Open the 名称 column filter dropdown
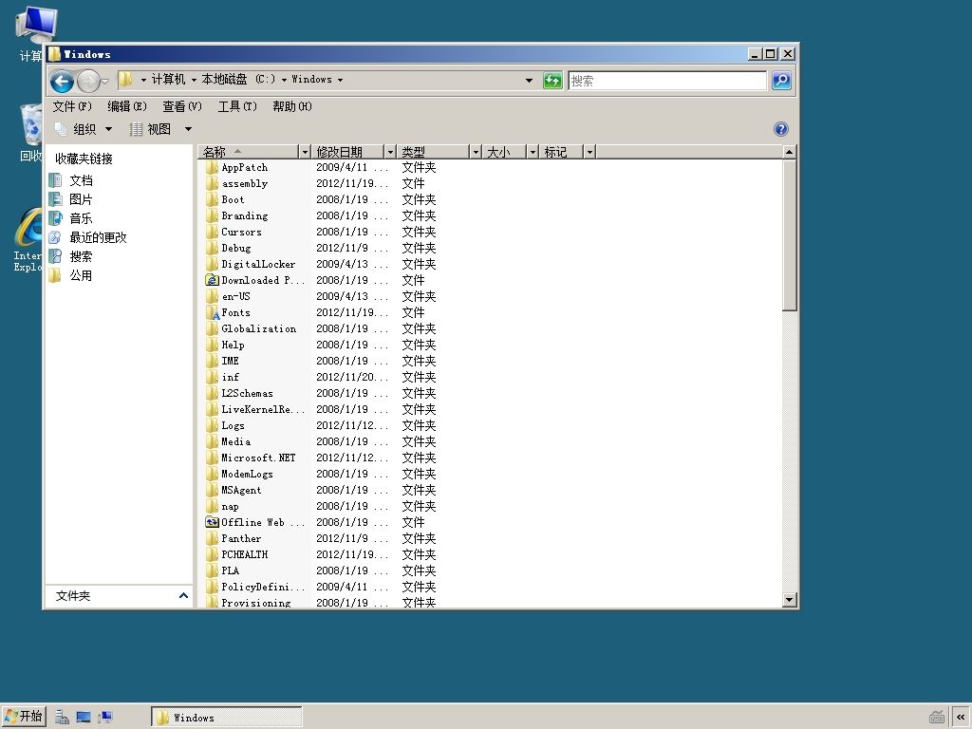Screen dimensions: 972x729 [x=305, y=152]
